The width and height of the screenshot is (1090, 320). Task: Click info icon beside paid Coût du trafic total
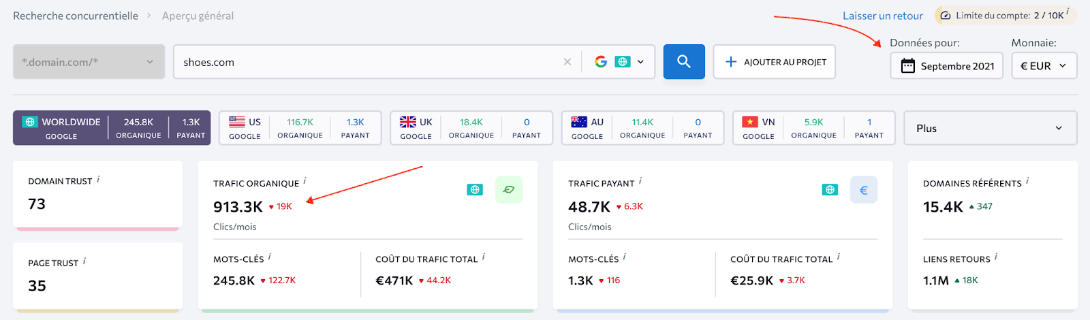pos(839,257)
